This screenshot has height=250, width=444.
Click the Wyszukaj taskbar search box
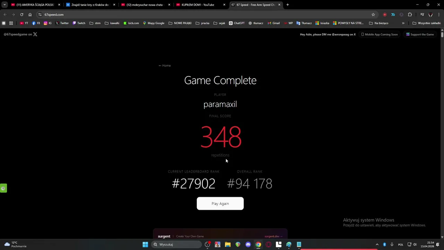(x=177, y=244)
